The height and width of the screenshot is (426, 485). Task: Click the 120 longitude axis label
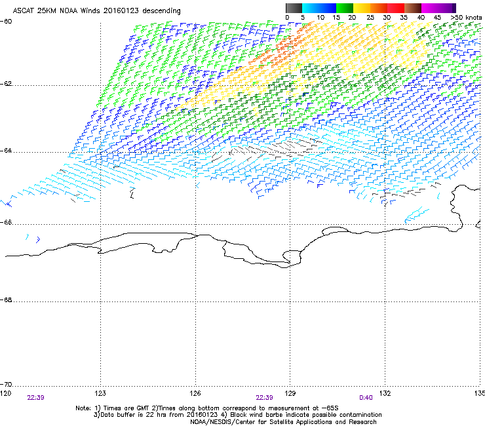pyautogui.click(x=5, y=393)
